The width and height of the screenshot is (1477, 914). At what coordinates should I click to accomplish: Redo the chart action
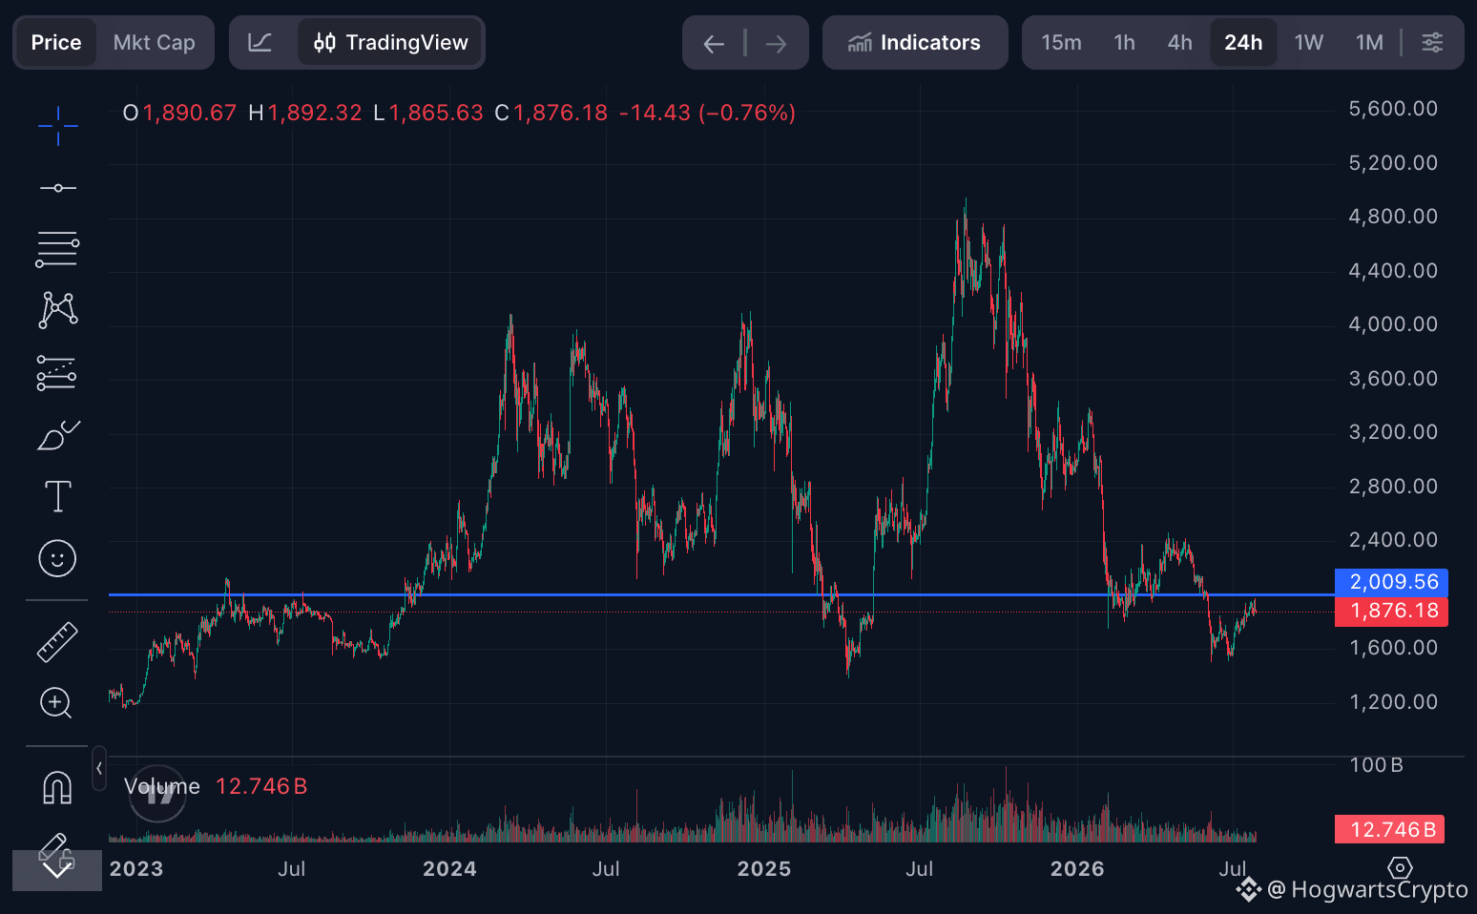point(777,43)
